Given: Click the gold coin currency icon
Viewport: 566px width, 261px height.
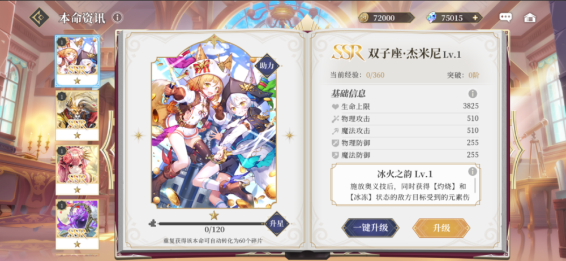Looking at the screenshot, I should pos(363,18).
